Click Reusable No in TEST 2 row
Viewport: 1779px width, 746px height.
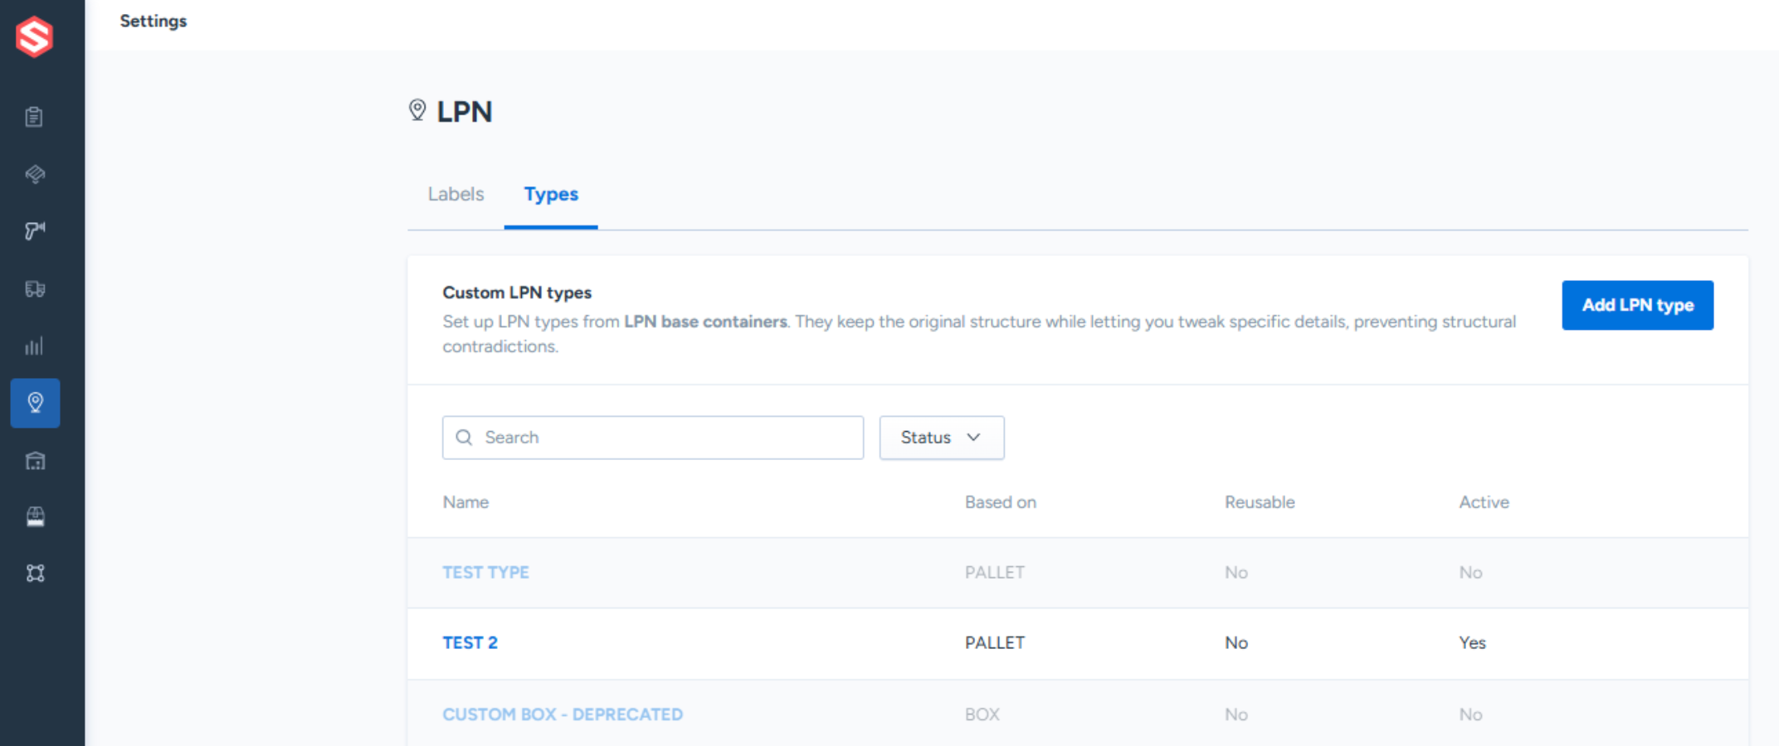pos(1236,642)
